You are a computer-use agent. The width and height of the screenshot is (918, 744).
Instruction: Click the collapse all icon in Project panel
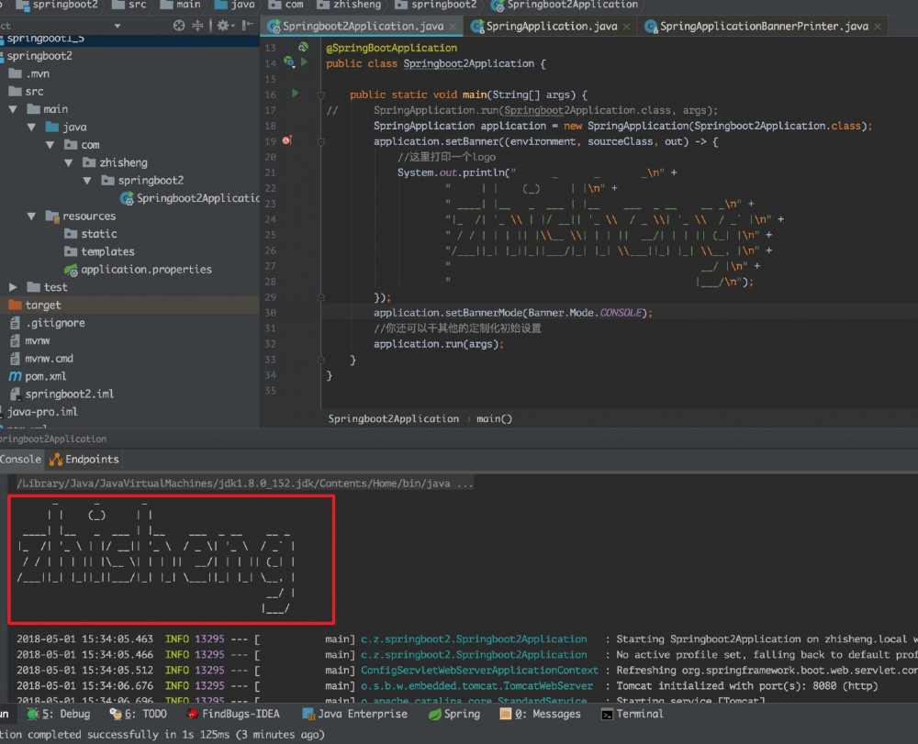tap(198, 26)
